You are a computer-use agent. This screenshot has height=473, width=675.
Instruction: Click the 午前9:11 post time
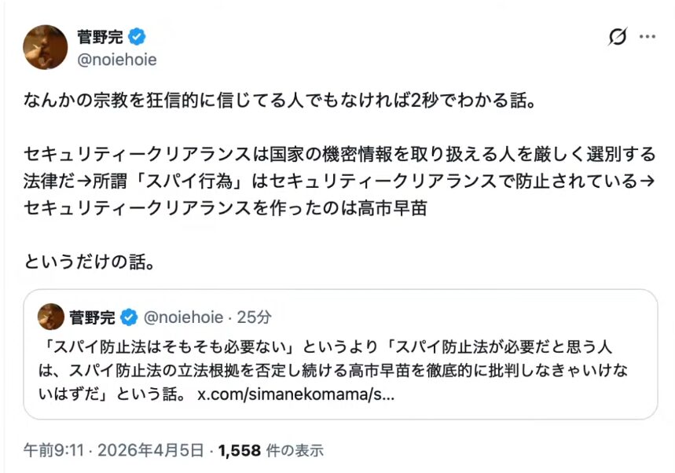point(50,450)
